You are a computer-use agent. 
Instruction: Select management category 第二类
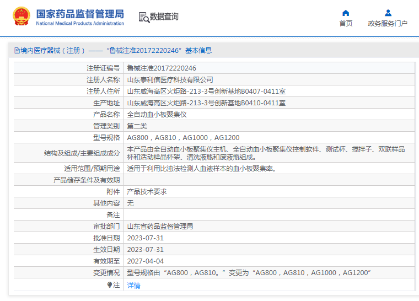point(137,126)
